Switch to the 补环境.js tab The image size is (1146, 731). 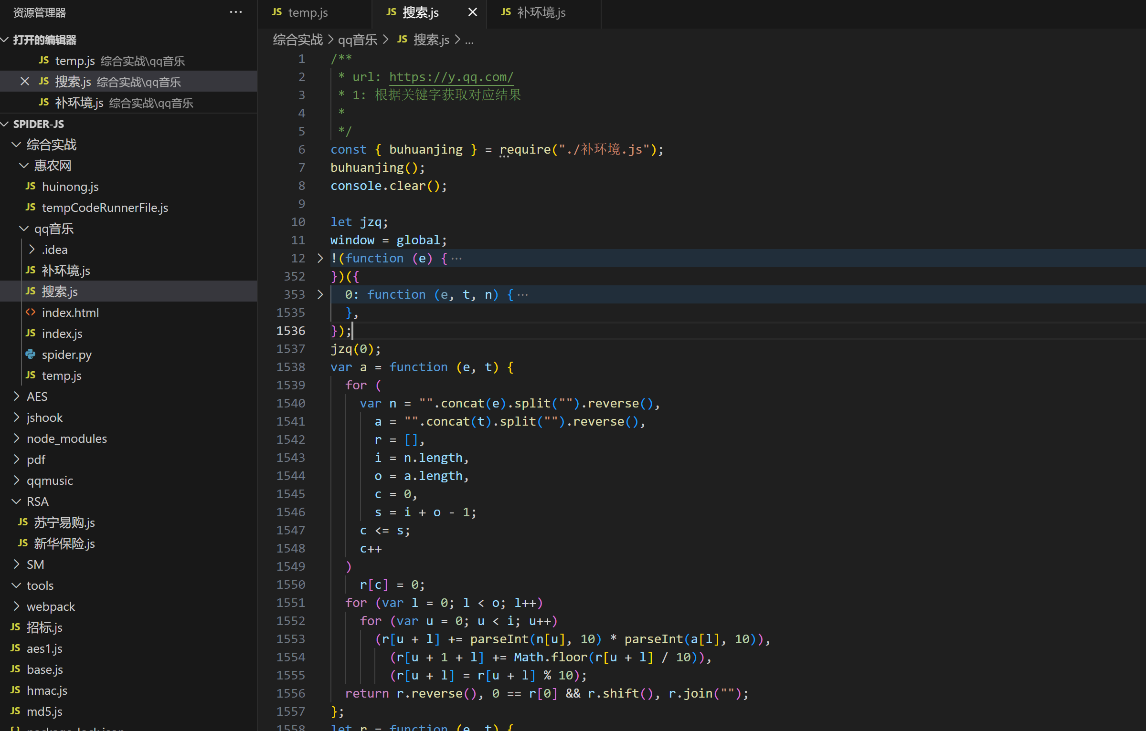click(541, 12)
